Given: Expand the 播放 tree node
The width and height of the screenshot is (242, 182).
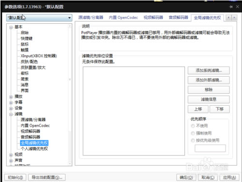Looking at the screenshot, I should click(x=11, y=97).
